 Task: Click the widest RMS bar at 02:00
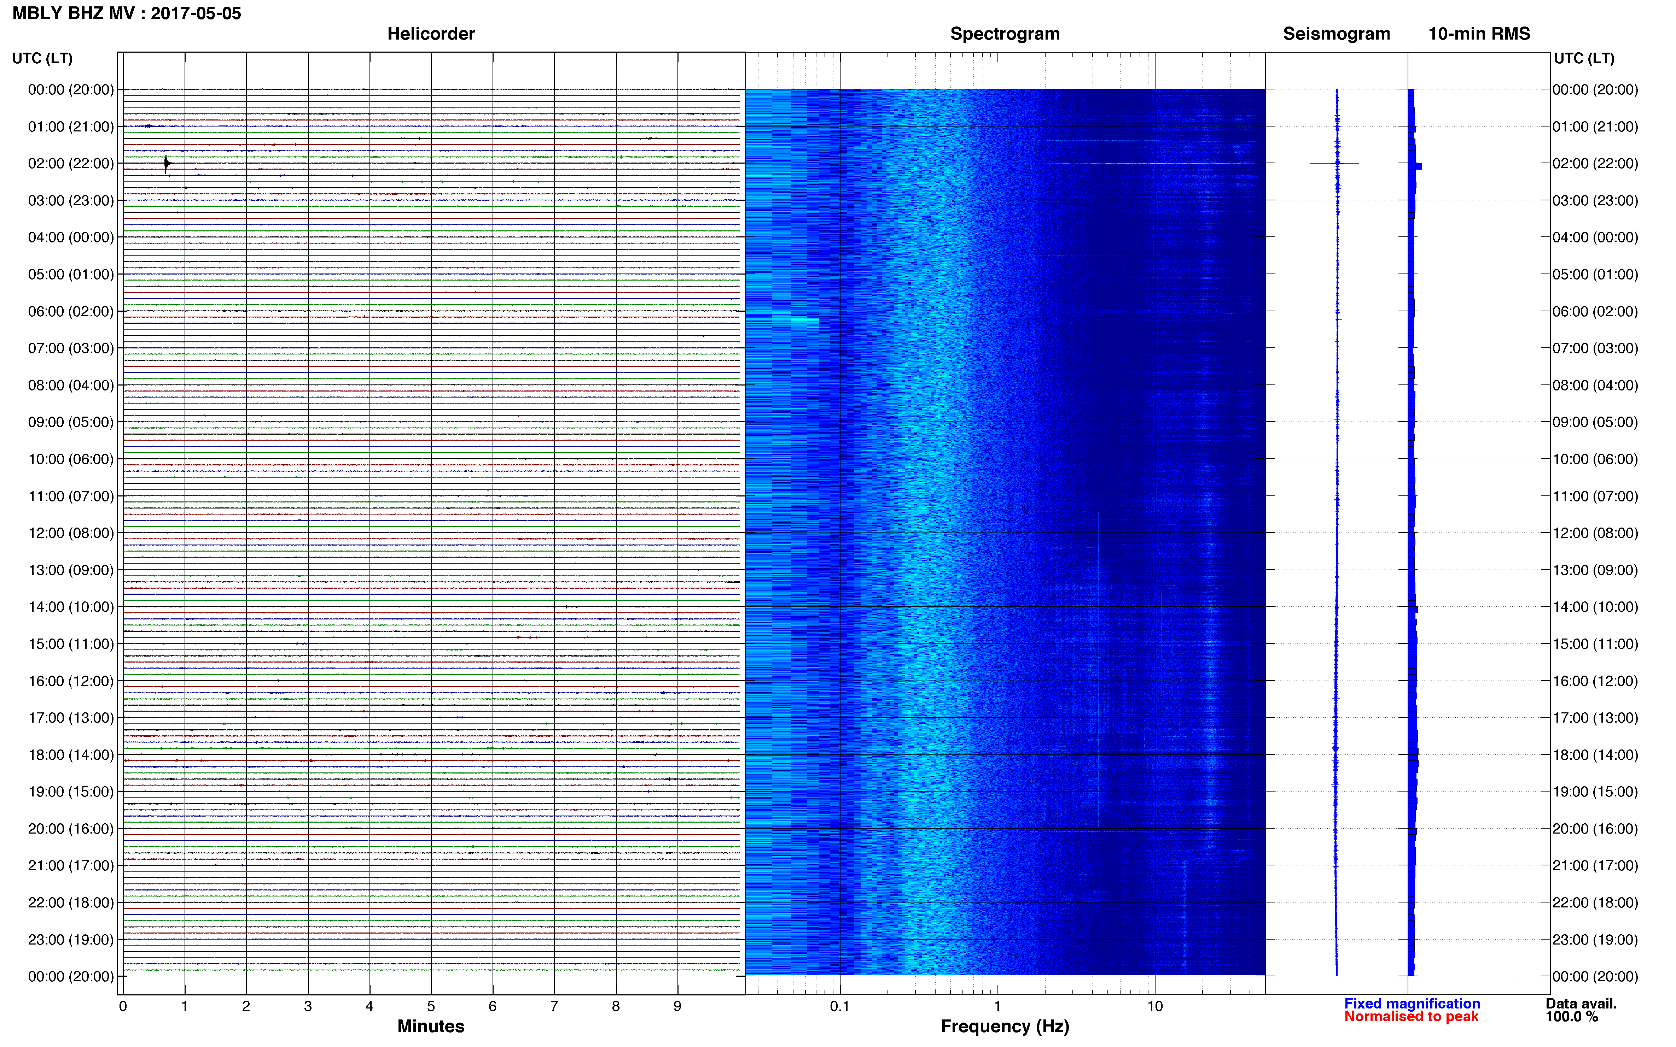coord(1415,166)
